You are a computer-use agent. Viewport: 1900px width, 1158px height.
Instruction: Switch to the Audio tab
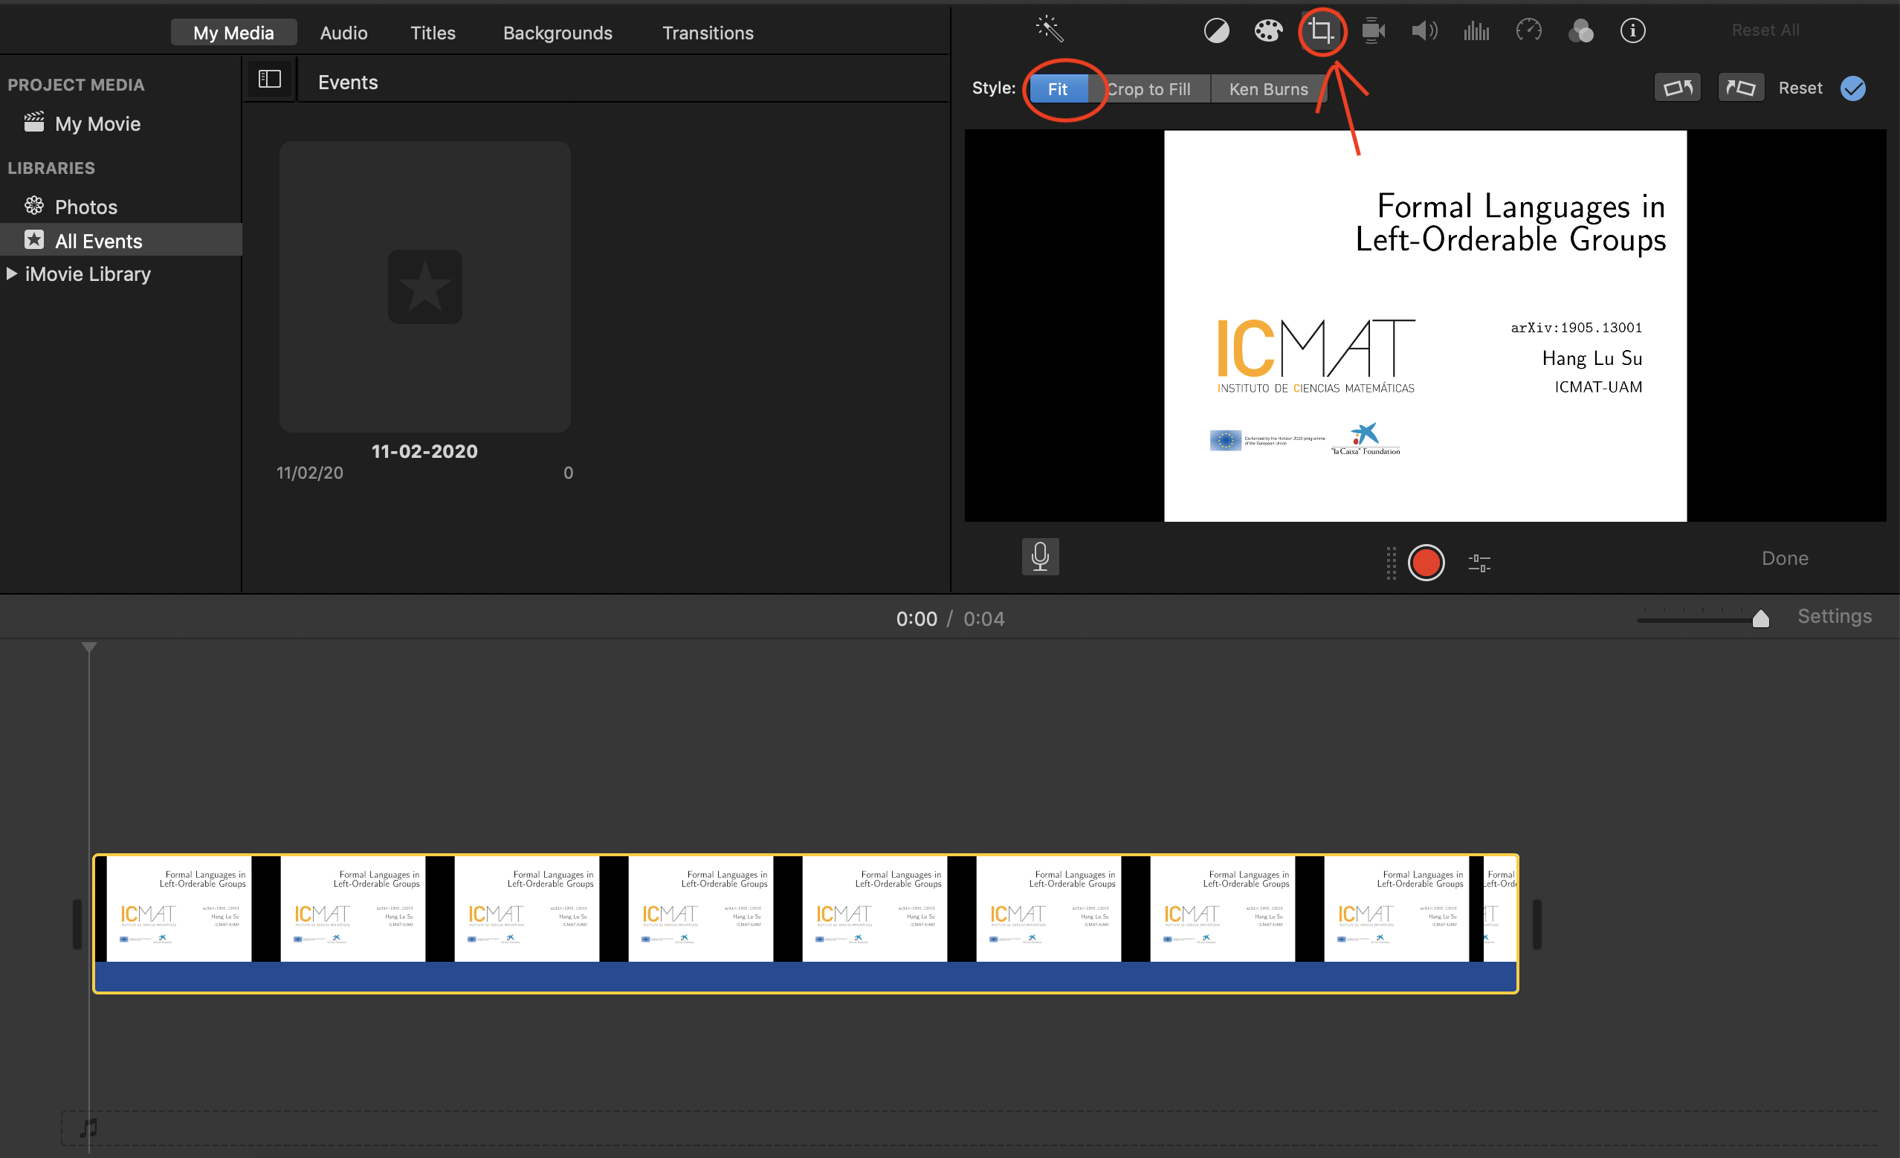pyautogui.click(x=344, y=33)
